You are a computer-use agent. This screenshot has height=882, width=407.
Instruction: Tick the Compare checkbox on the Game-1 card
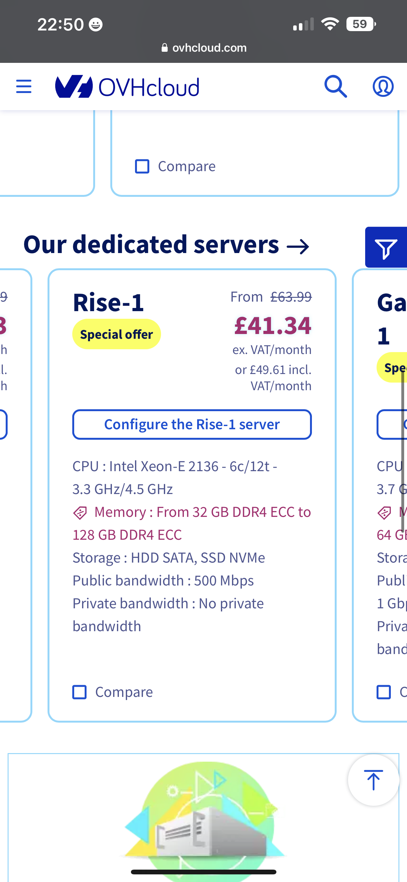point(384,692)
